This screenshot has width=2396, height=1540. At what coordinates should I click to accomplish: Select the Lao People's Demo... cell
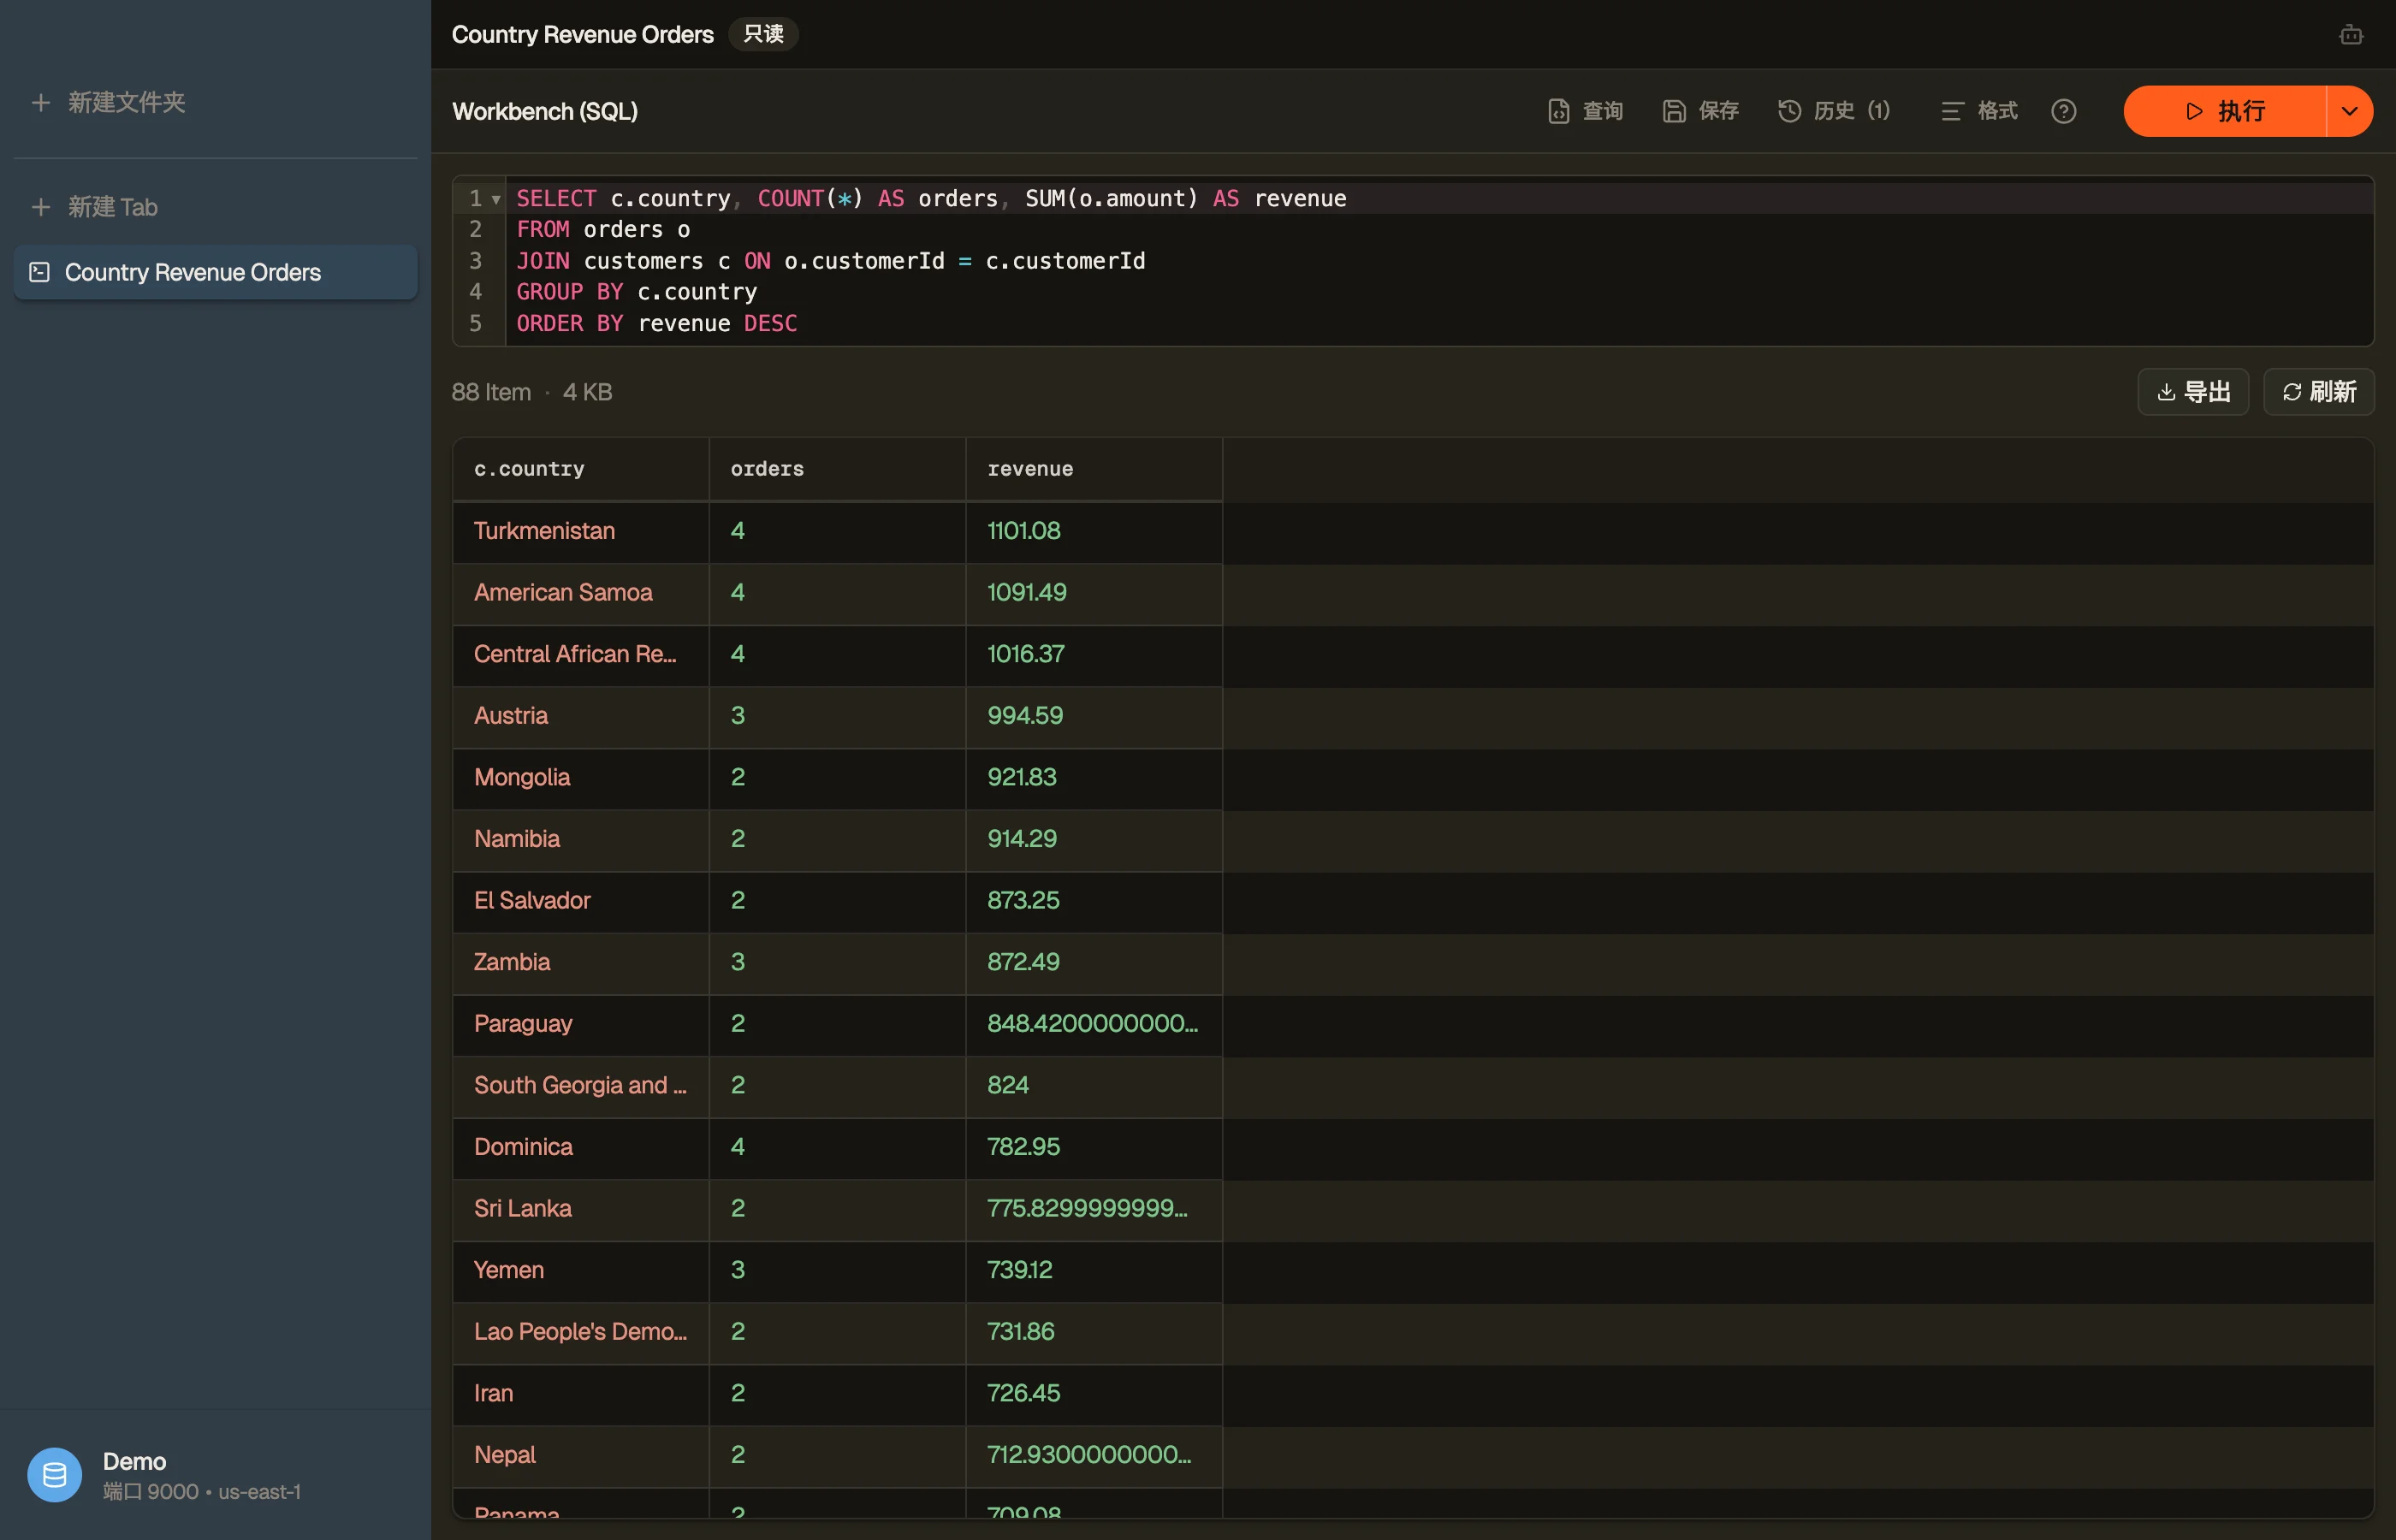(581, 1332)
